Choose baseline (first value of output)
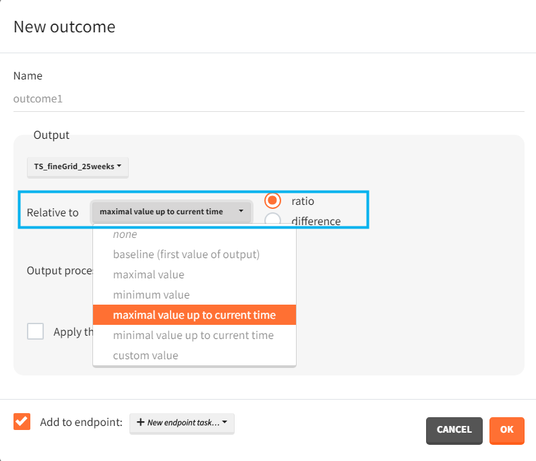The width and height of the screenshot is (536, 461). point(186,255)
